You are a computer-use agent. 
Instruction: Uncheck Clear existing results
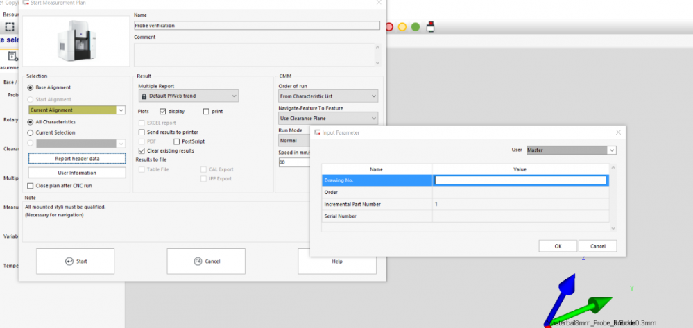point(142,150)
